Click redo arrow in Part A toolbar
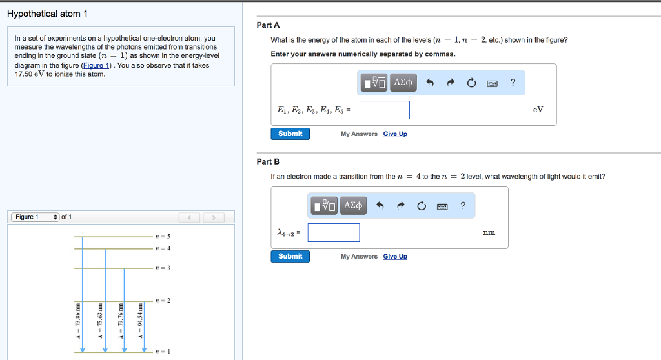 coord(451,83)
